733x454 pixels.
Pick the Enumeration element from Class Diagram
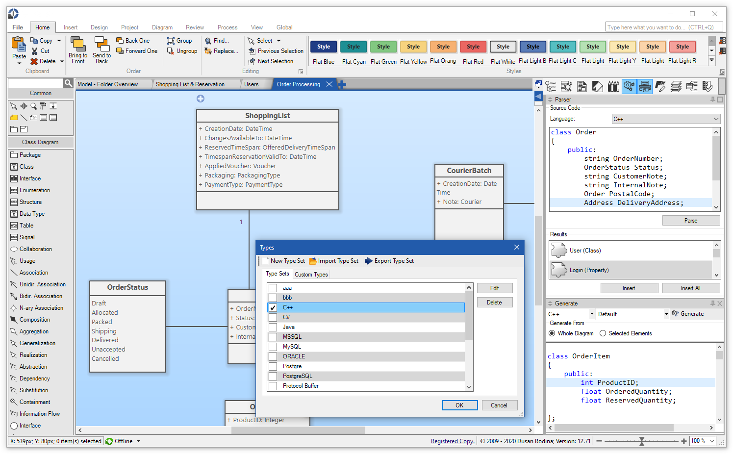click(34, 190)
